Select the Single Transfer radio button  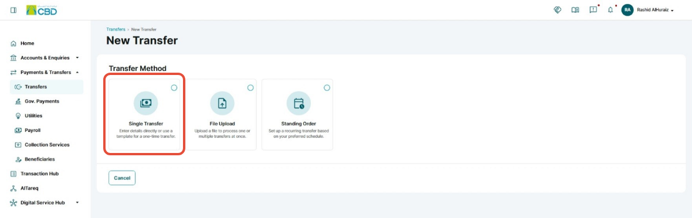click(174, 88)
